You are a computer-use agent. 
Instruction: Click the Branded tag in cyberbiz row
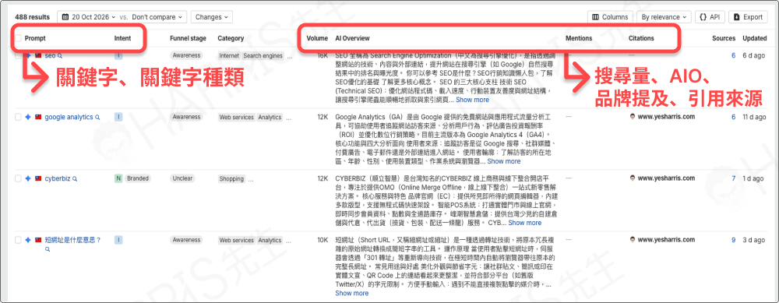click(x=138, y=178)
